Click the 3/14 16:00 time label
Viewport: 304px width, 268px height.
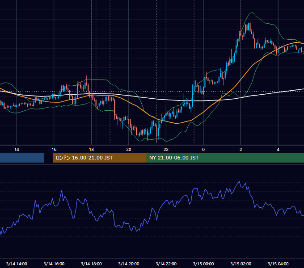pos(54,264)
